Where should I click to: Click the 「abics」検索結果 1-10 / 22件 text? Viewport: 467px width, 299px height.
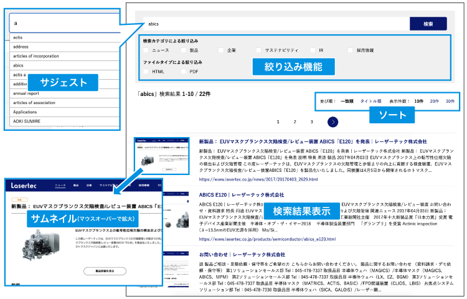click(x=174, y=94)
